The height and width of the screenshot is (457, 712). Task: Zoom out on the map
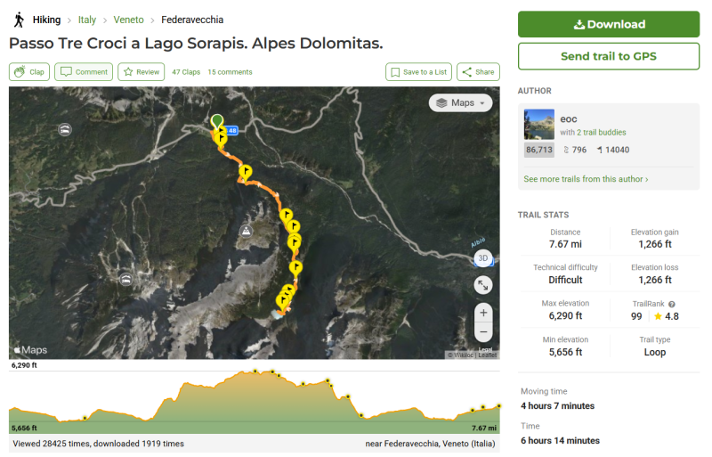pos(483,332)
